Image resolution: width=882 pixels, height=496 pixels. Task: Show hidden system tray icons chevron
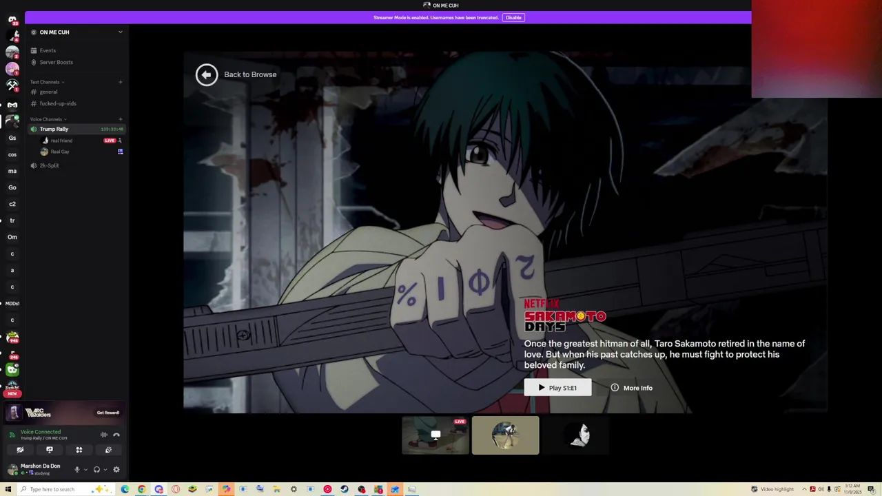pyautogui.click(x=804, y=489)
